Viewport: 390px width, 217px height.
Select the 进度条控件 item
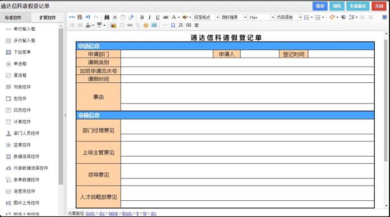click(x=24, y=191)
